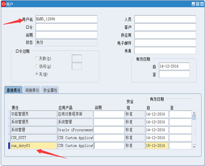Click the user 有效日期 自 field 14-12-2016
This screenshot has height=166, width=205.
click(174, 66)
